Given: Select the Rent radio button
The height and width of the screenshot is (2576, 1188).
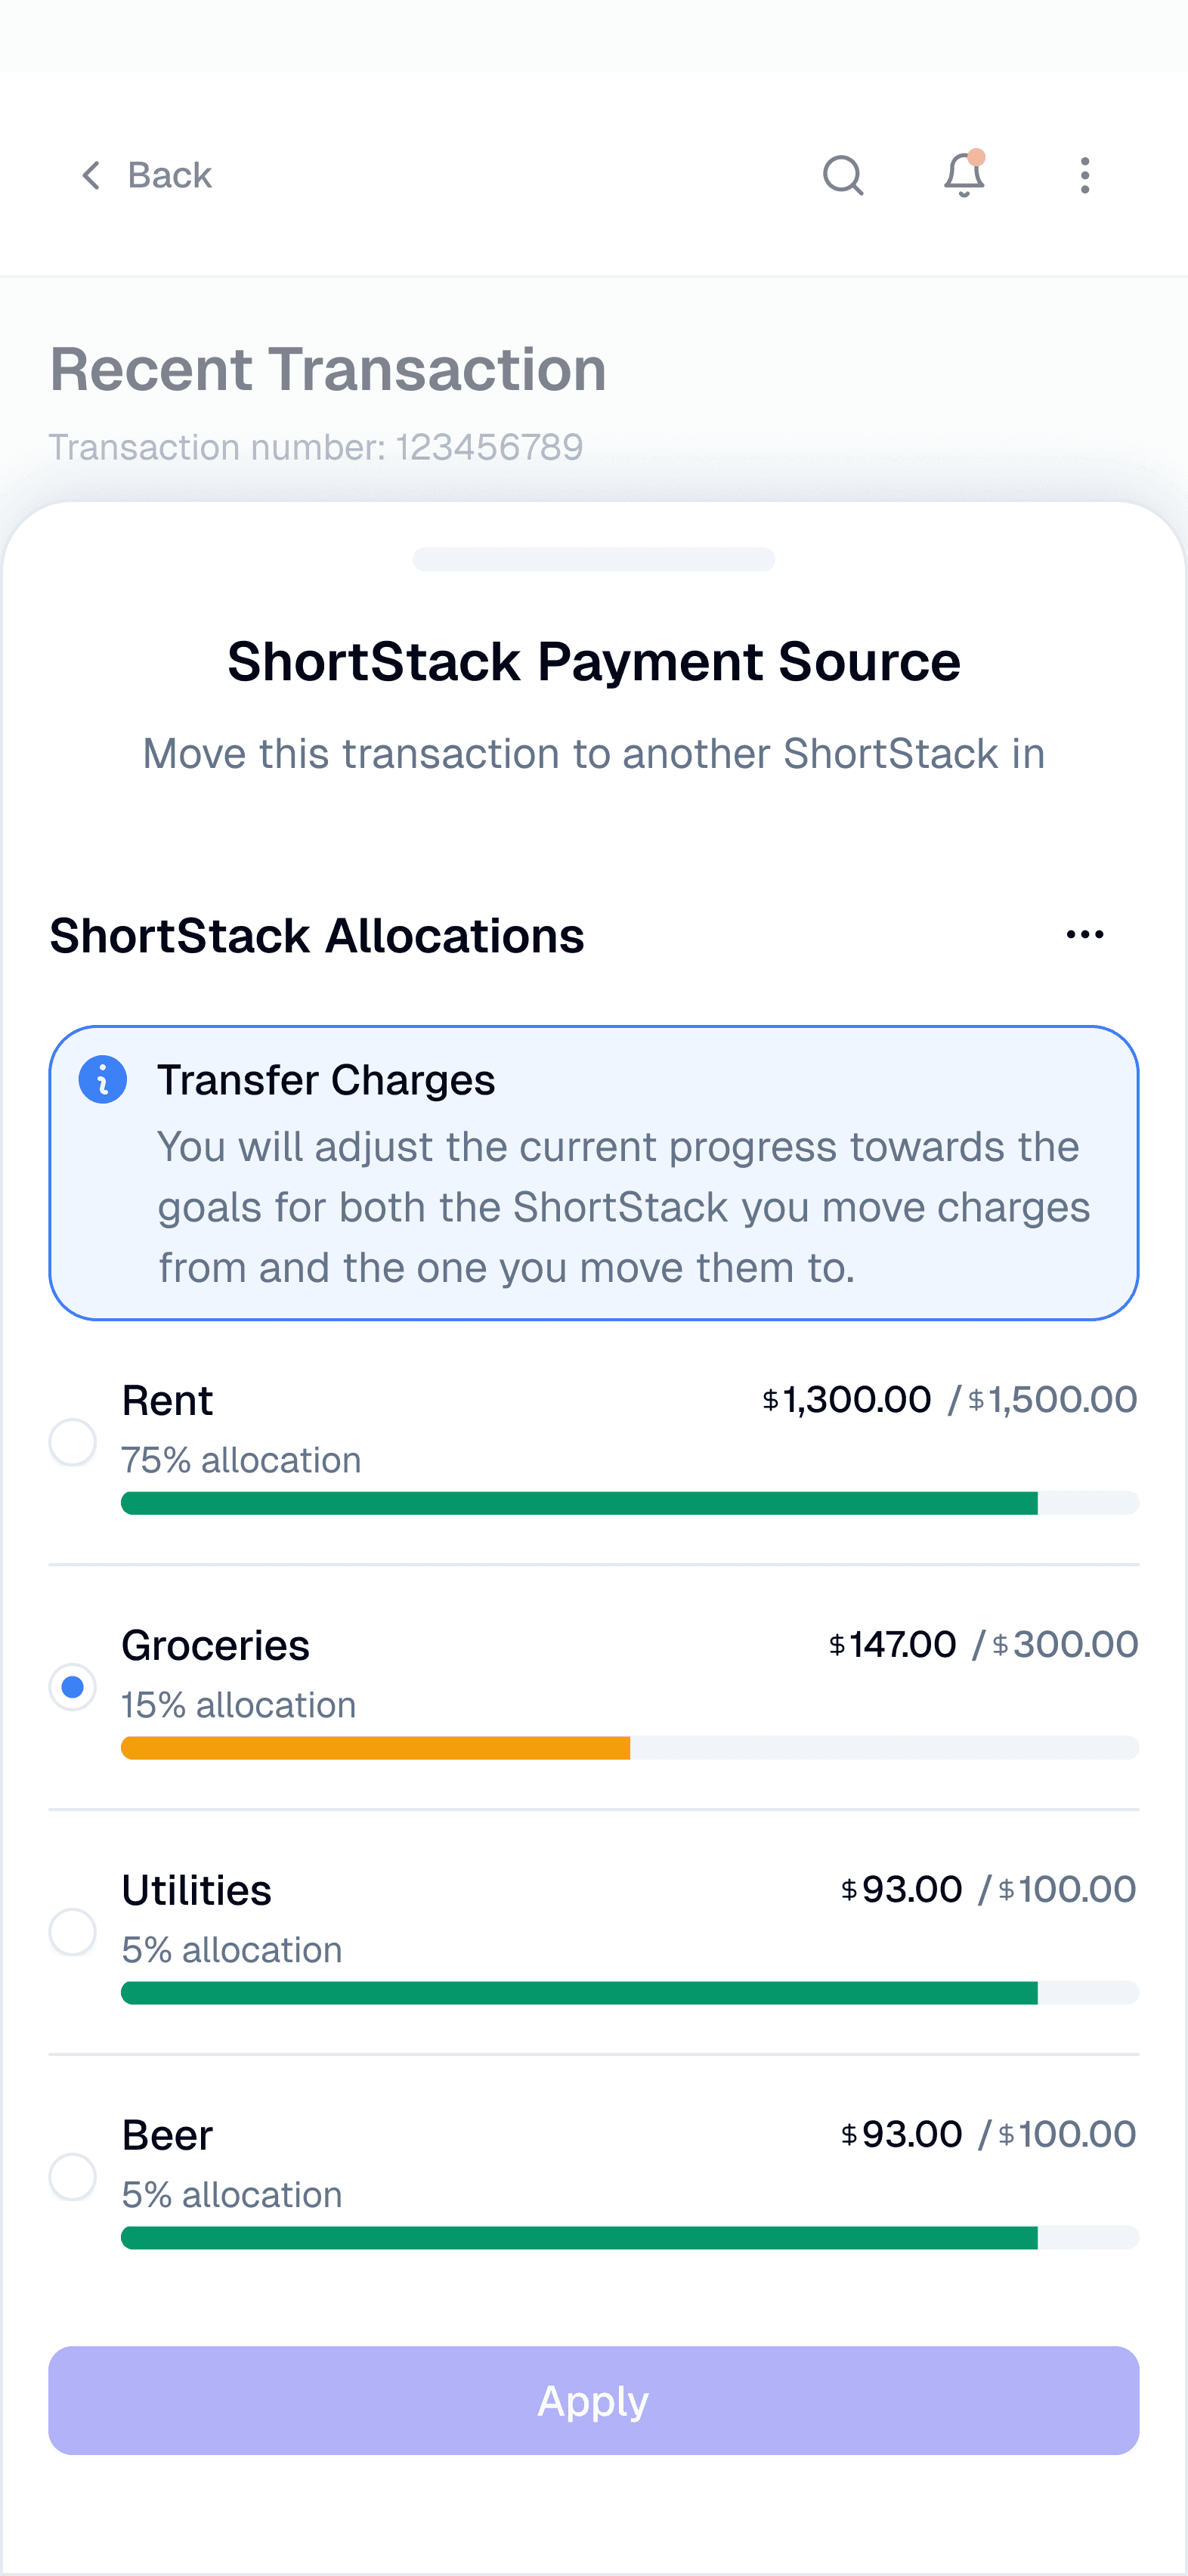Looking at the screenshot, I should [x=73, y=1442].
